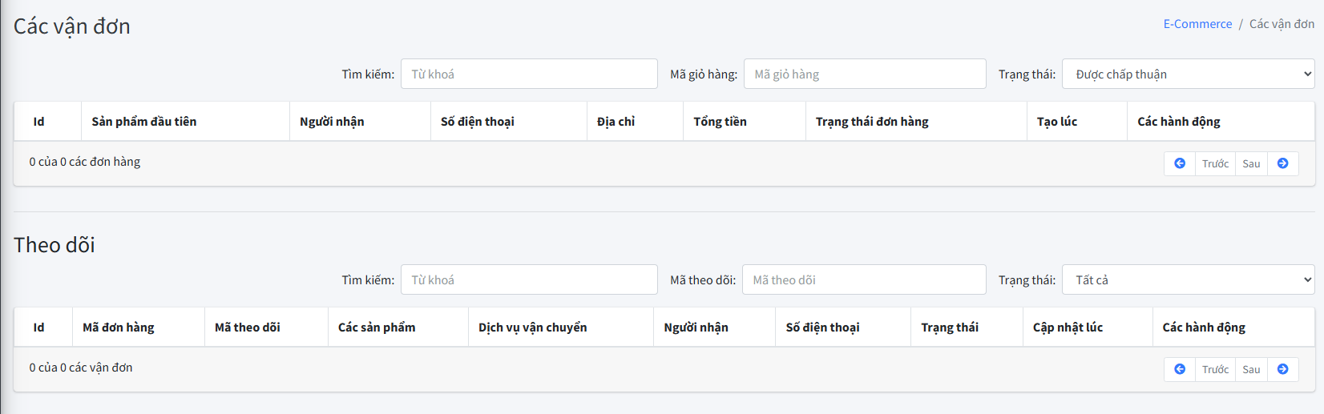
Task: Click the Cập nhật lúc column header
Action: [x=1068, y=328]
